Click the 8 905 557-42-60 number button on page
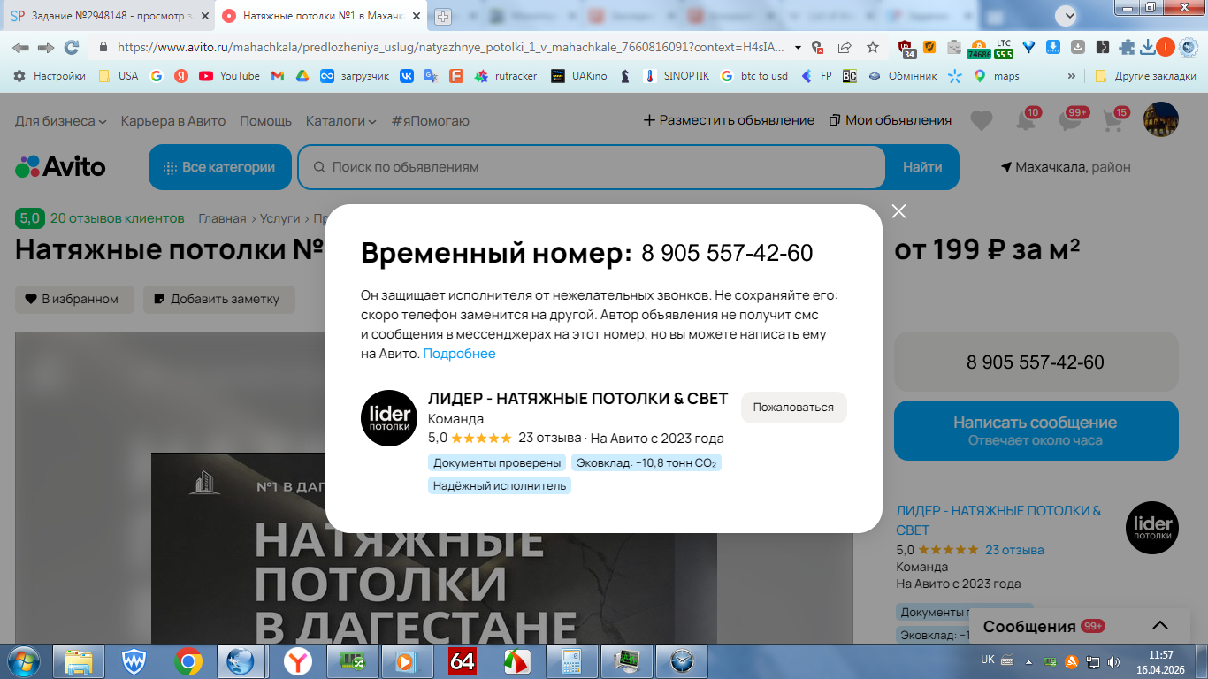This screenshot has height=679, width=1208. coord(1036,362)
